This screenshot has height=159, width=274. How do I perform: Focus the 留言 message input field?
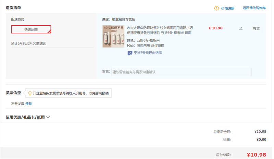[x=181, y=72]
